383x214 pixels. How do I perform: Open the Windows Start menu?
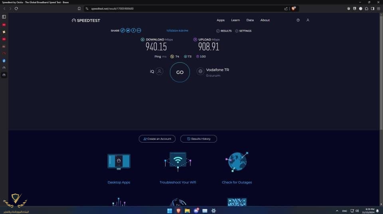[170, 211]
